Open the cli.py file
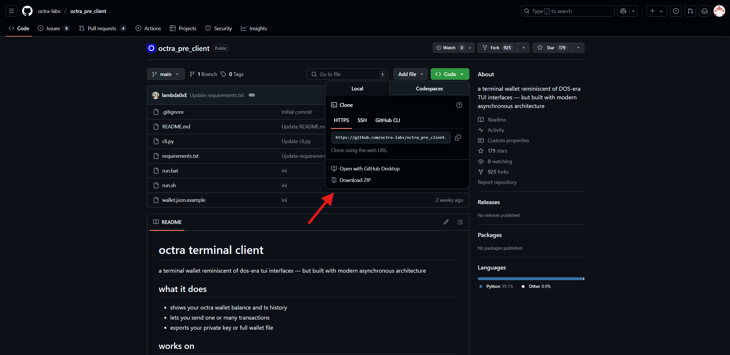Screen dimensions: 730x355 pyautogui.click(x=168, y=141)
